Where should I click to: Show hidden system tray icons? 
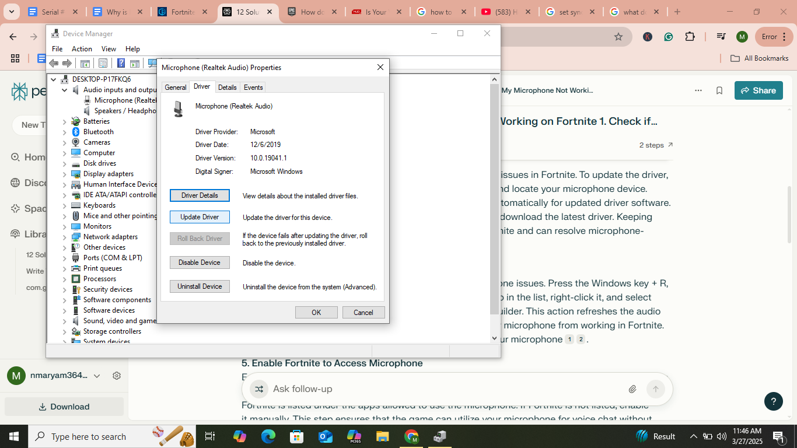(x=694, y=436)
